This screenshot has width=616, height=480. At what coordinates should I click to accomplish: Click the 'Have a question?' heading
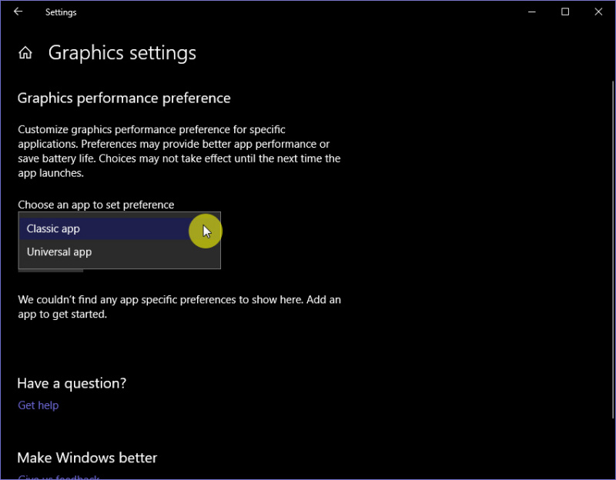coord(72,383)
